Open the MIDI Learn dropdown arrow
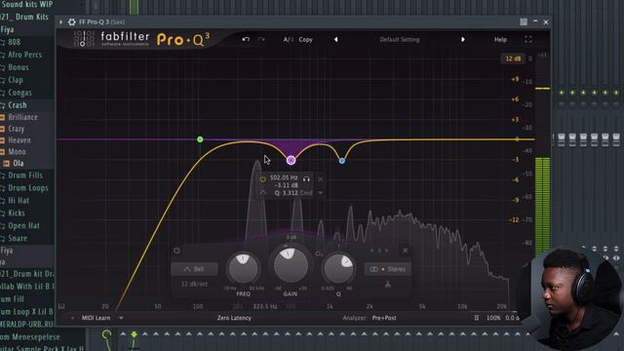Screen dimensions: 624x351 (x=121, y=318)
